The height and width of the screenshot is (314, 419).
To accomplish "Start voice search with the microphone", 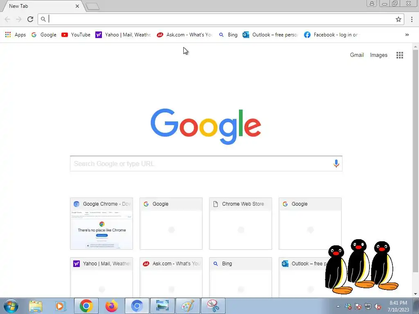I will click(336, 164).
